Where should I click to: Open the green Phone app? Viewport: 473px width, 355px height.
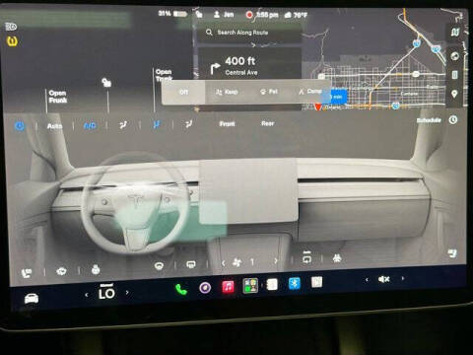tap(181, 289)
